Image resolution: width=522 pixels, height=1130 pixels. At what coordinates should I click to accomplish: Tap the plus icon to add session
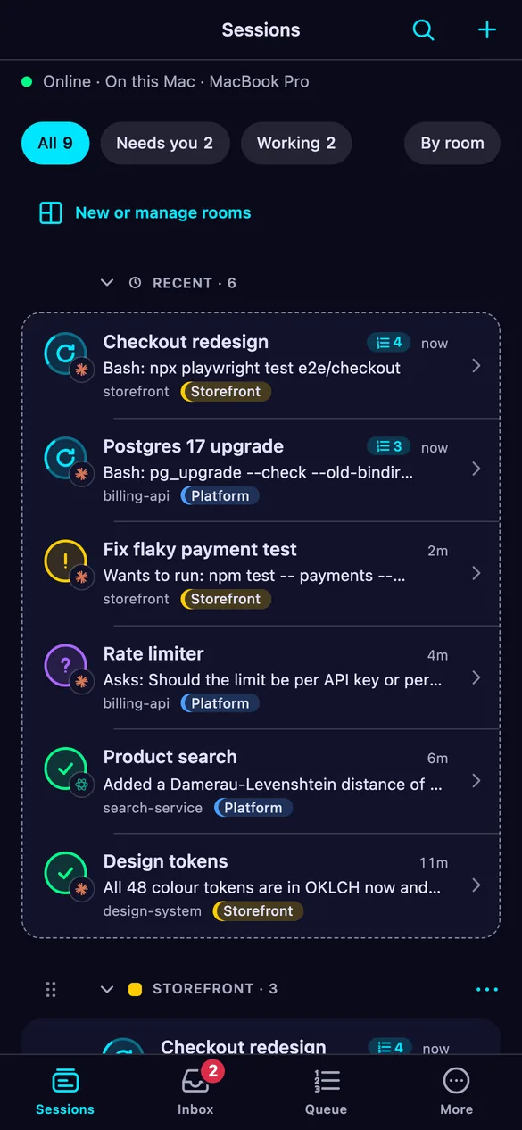[x=486, y=30]
